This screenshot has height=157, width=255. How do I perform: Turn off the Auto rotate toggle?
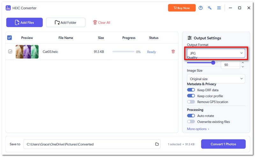point(191,116)
